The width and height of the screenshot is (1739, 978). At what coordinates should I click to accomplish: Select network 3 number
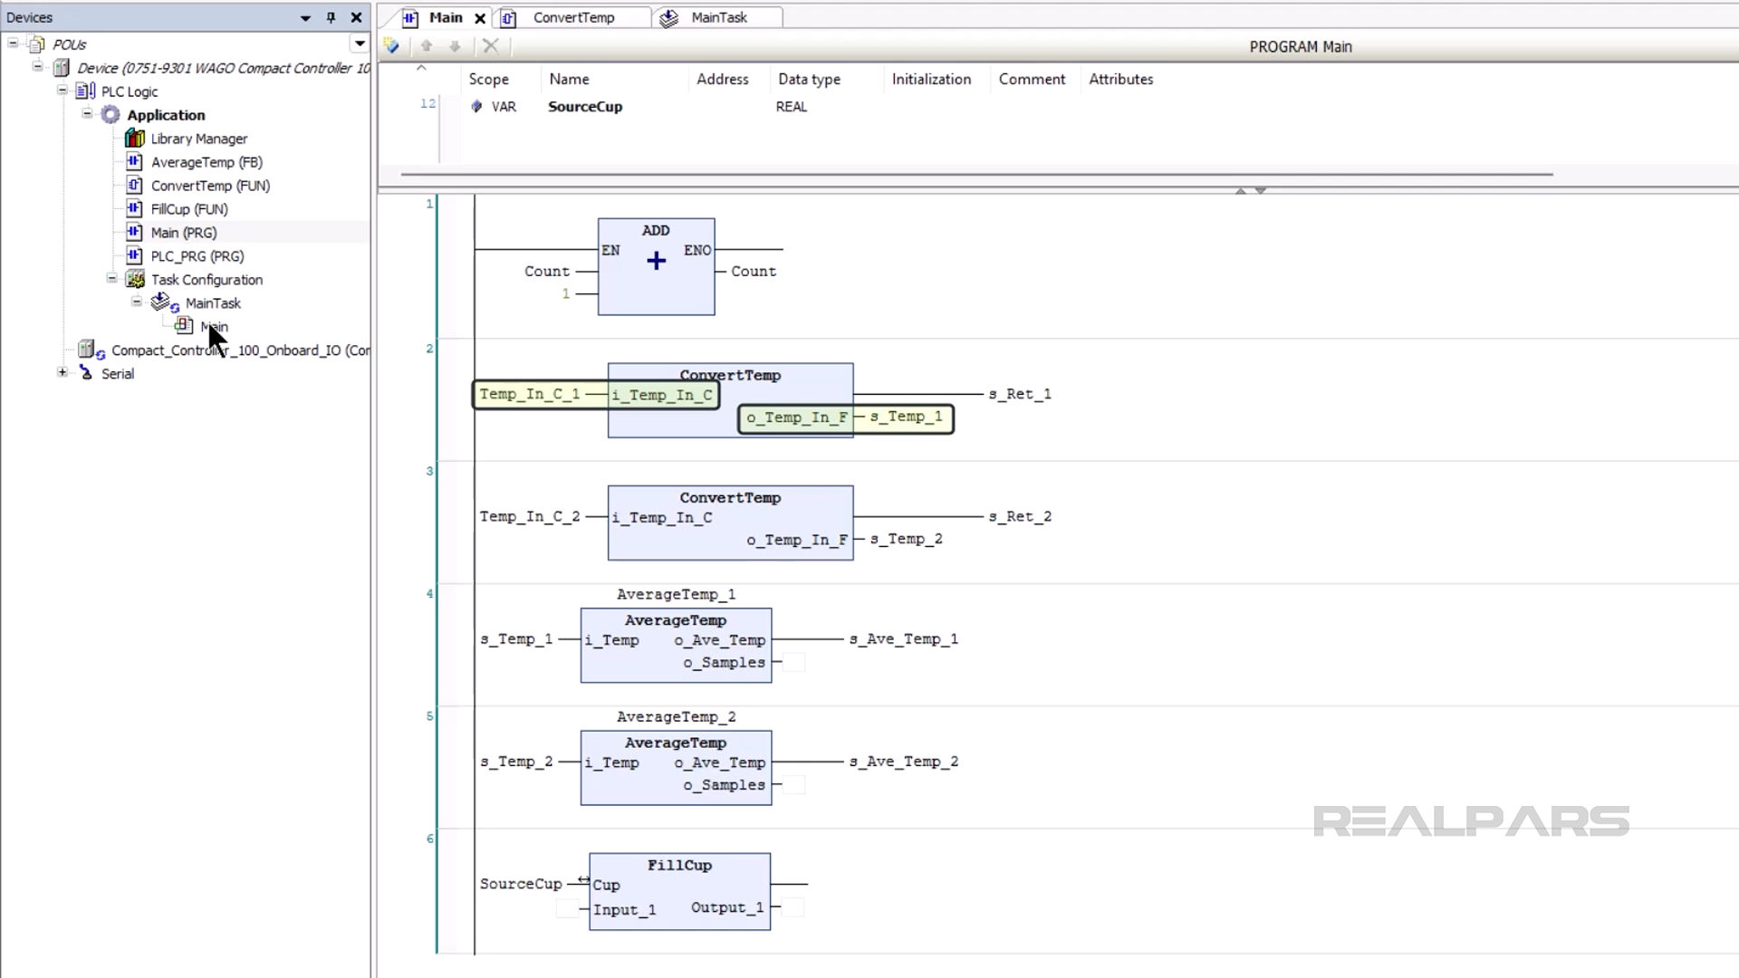point(429,471)
